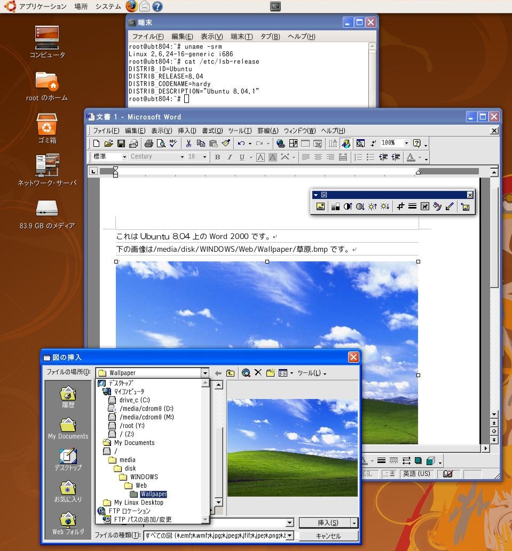Toggle Italic formatting
This screenshot has height=551, width=512.
point(230,157)
